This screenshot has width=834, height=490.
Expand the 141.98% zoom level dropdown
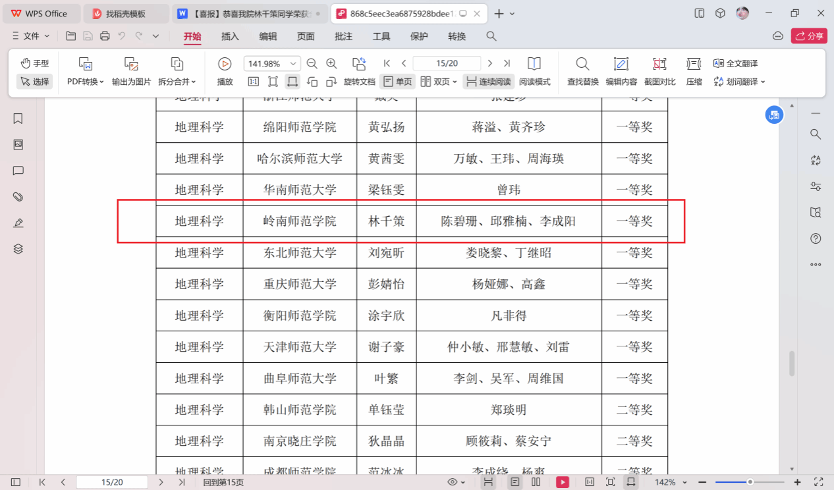pyautogui.click(x=292, y=64)
